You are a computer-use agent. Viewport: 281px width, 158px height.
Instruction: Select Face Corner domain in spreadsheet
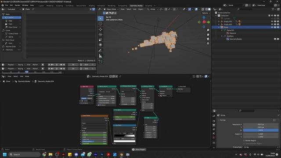point(12,27)
